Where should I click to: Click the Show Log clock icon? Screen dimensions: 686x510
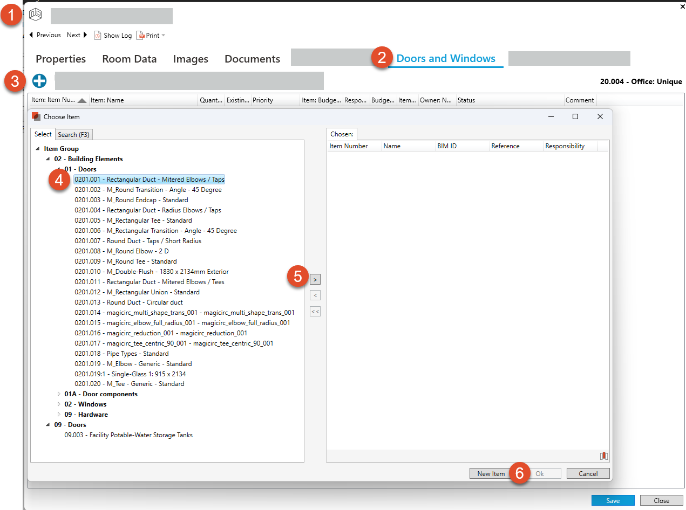click(98, 35)
